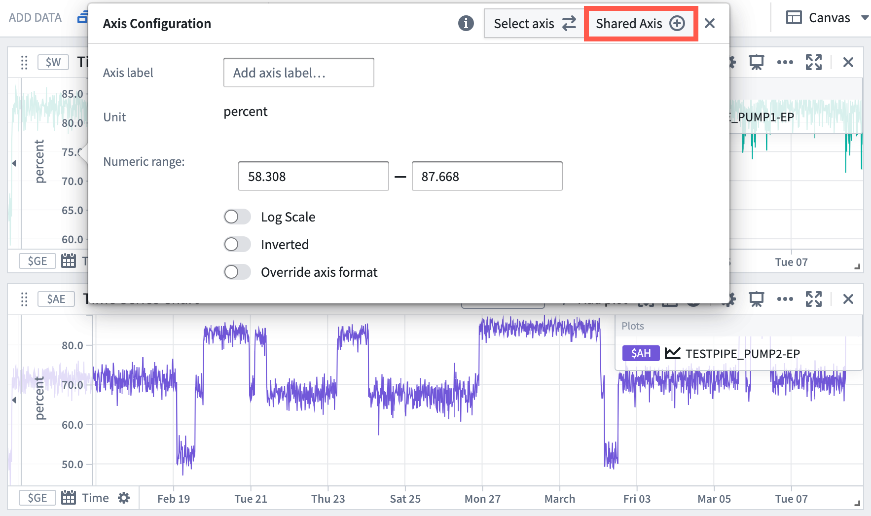The height and width of the screenshot is (516, 871).
Task: Select the TESTPIPE_PUMP2-EP plot label
Action: click(743, 354)
